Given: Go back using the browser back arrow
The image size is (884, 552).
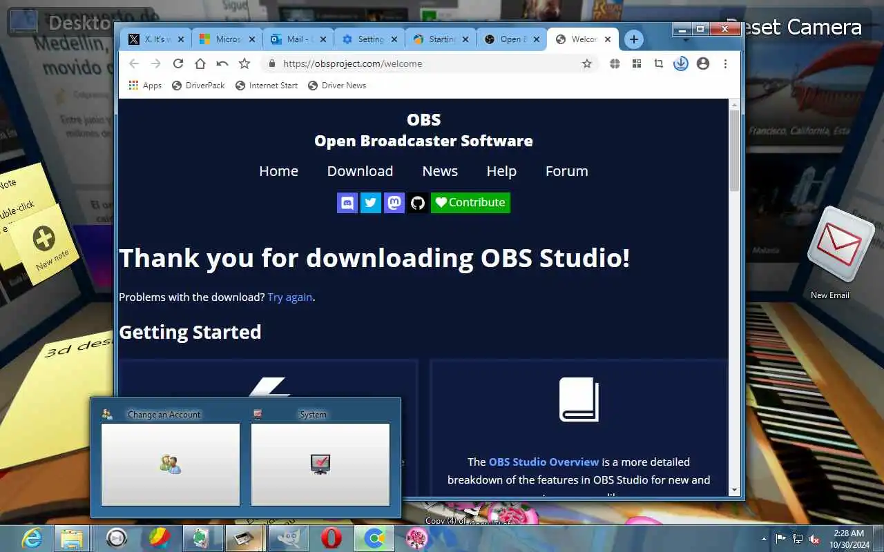Looking at the screenshot, I should pos(134,63).
